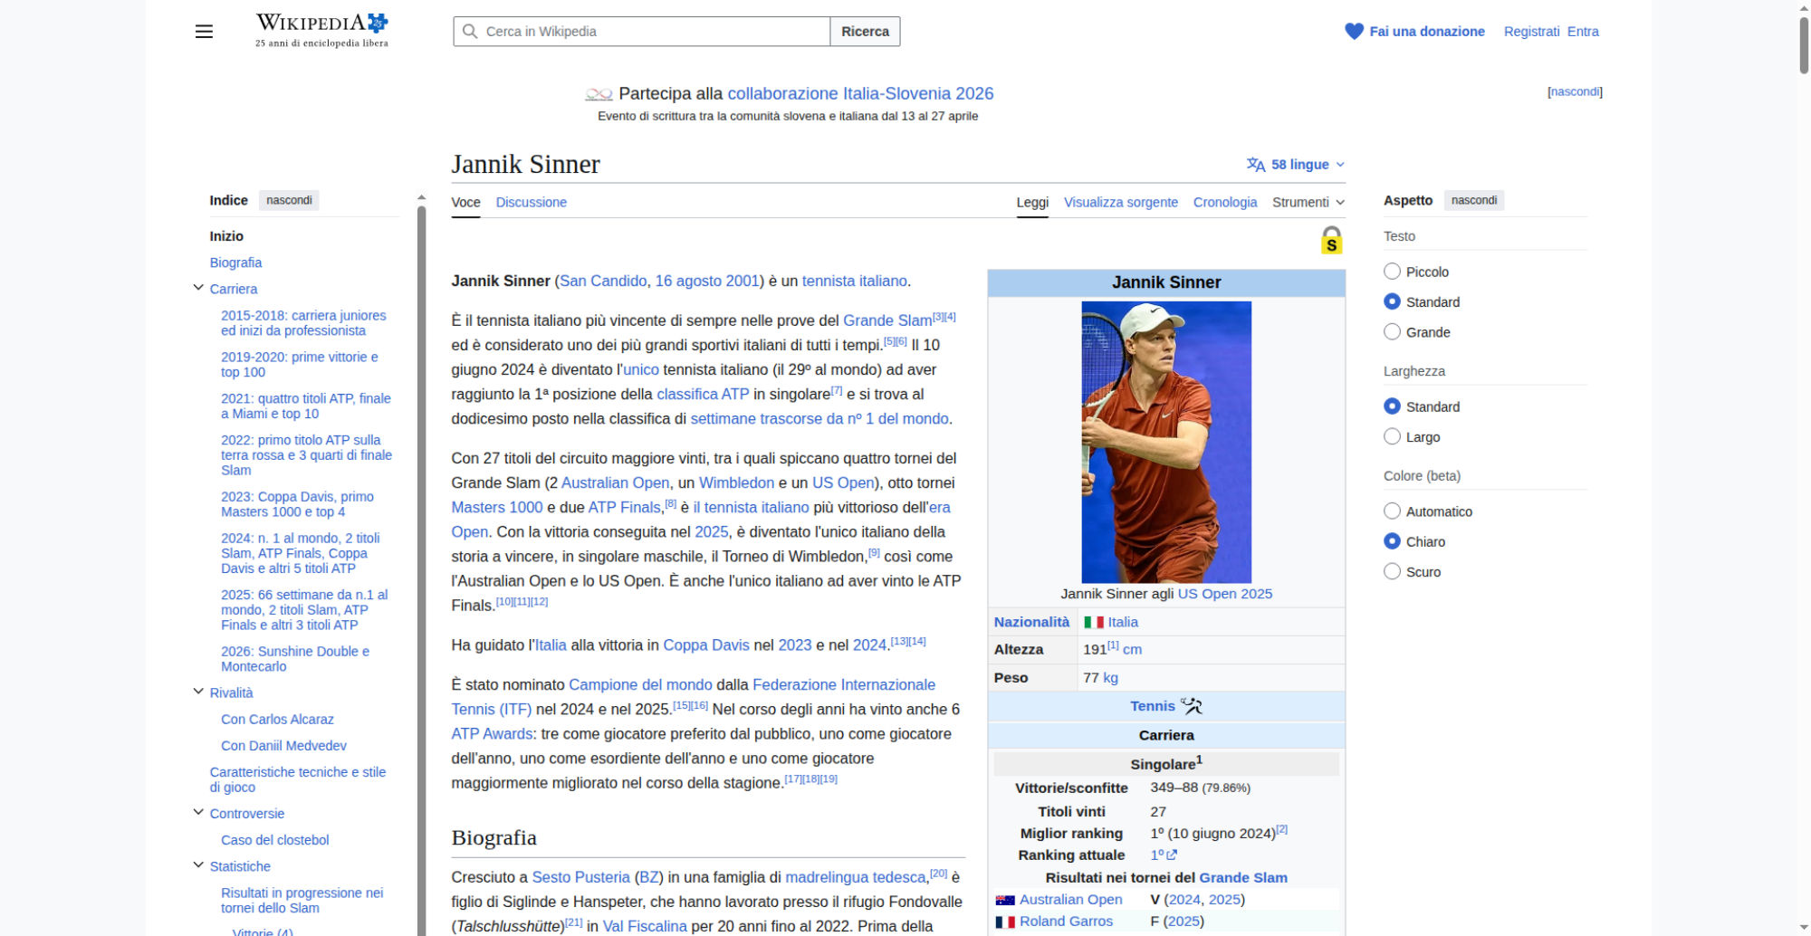Open the collaborazione Italia-Slovenia 2026 link
This screenshot has width=1811, height=936.
(859, 94)
